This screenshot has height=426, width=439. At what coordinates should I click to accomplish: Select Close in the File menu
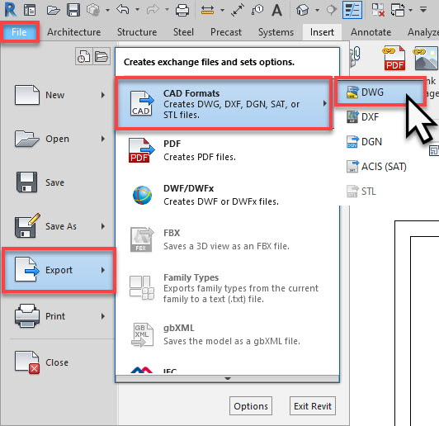59,362
